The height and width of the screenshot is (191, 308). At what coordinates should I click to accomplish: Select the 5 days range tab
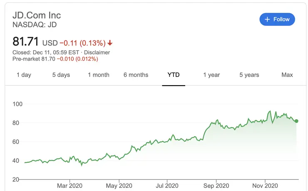pos(61,75)
